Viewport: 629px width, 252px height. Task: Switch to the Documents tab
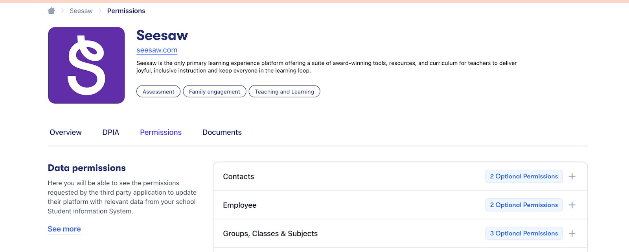pyautogui.click(x=222, y=132)
